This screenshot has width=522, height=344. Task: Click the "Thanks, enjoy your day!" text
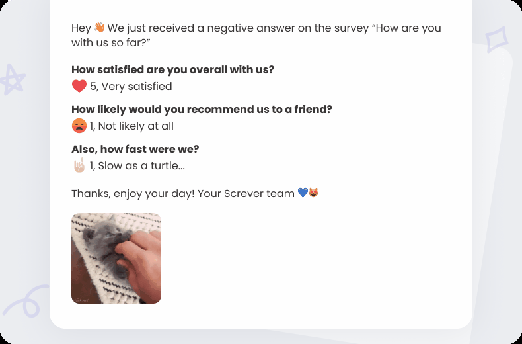(x=131, y=193)
